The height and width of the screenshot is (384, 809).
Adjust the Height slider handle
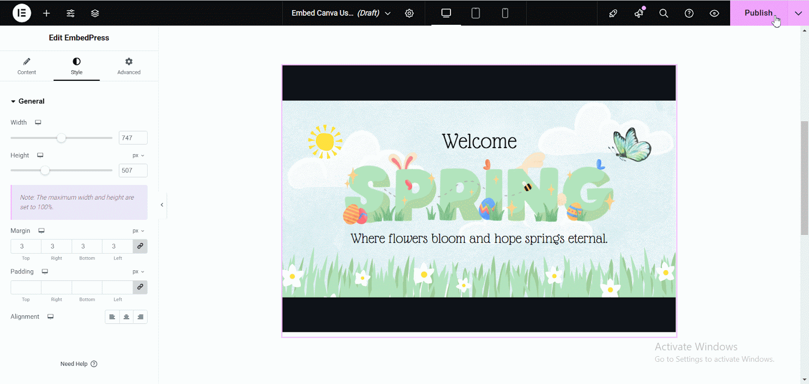point(45,170)
